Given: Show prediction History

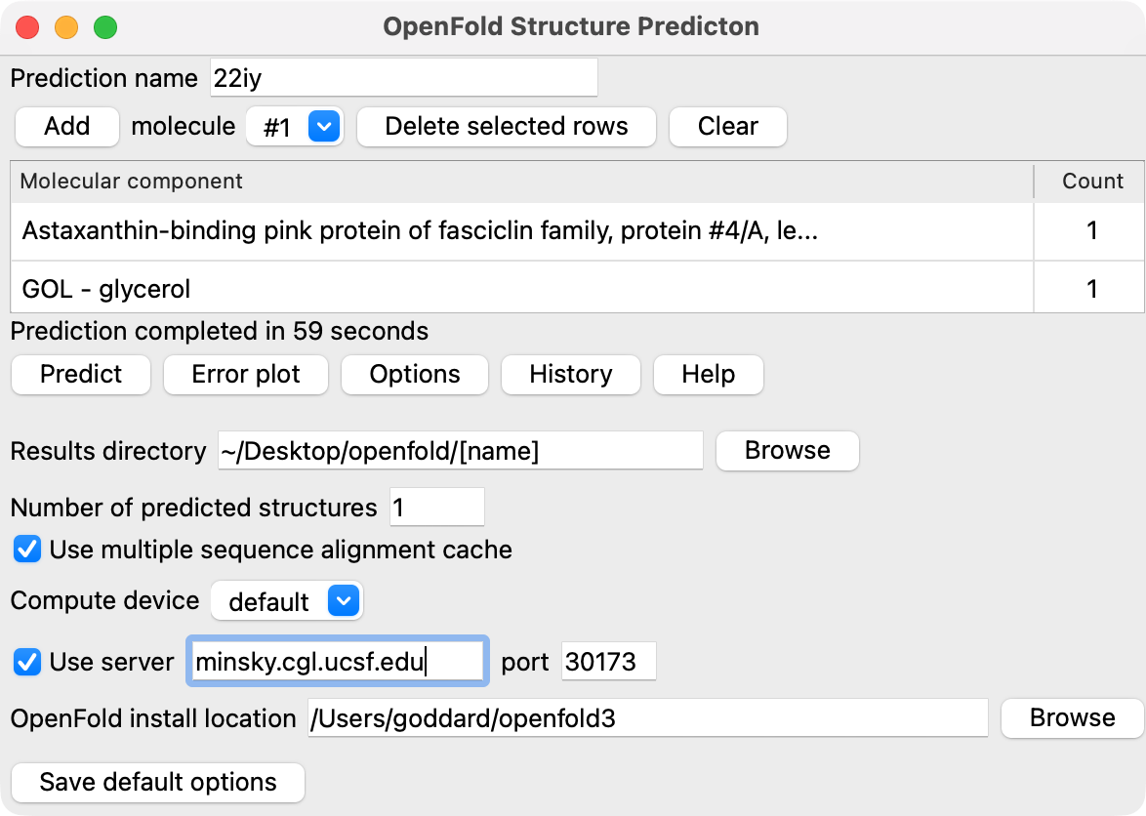Looking at the screenshot, I should pos(570,374).
